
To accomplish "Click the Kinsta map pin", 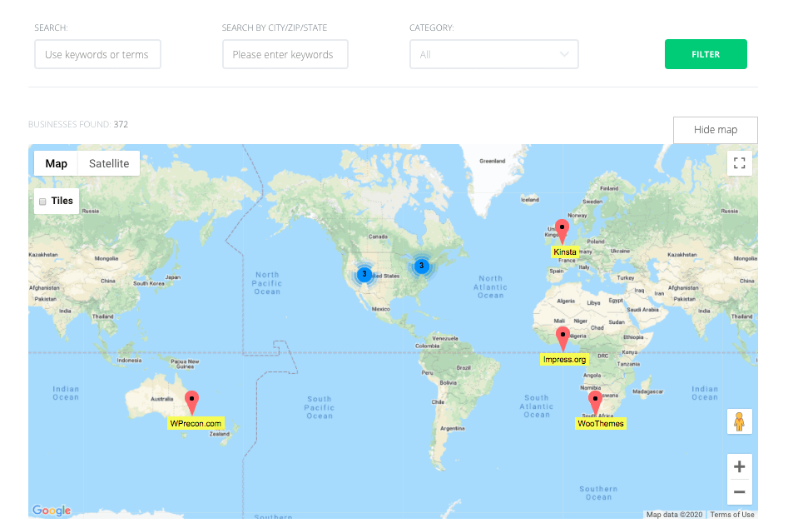I will (x=562, y=231).
